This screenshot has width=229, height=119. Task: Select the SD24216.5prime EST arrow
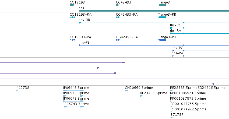point(199,90)
